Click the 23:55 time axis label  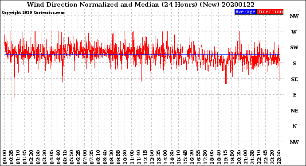279,157
